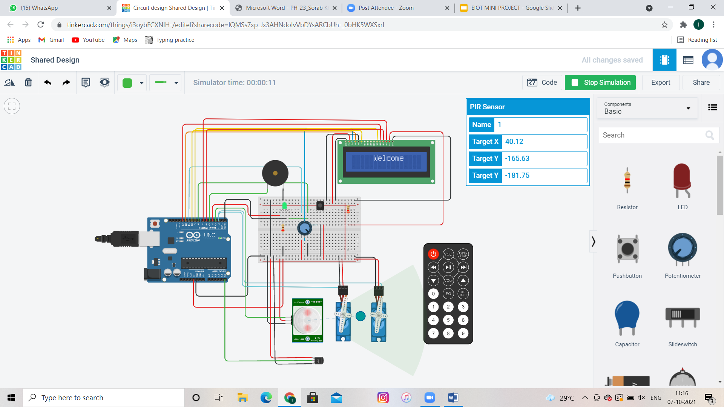Select the Rotate tool in the toolbar
This screenshot has width=724, height=407.
pos(9,82)
